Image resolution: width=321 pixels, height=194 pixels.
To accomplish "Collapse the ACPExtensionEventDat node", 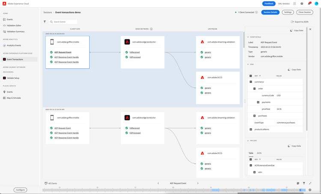I will [x=251, y=165].
